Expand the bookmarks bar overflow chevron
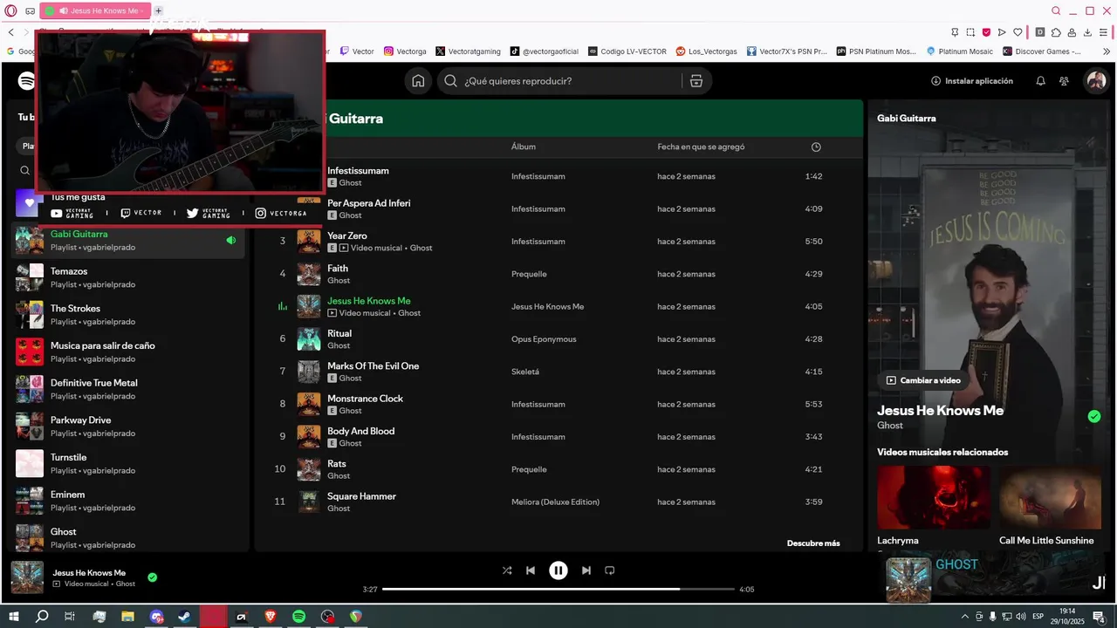The height and width of the screenshot is (628, 1117). click(1107, 51)
